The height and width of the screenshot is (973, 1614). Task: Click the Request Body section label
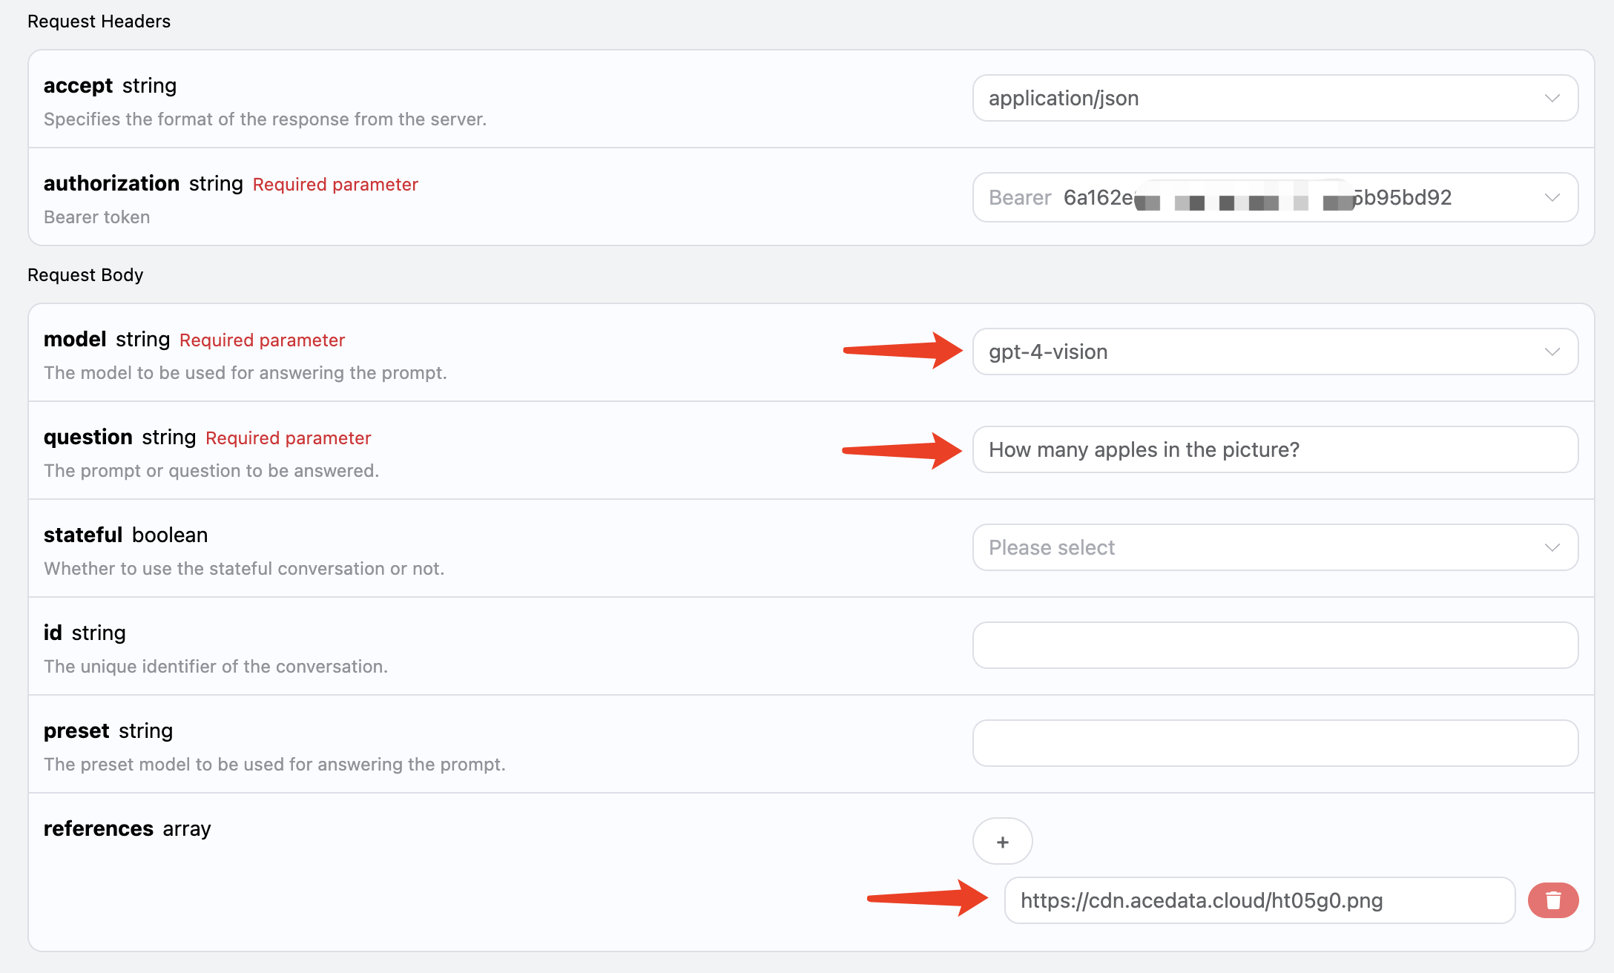click(x=85, y=275)
